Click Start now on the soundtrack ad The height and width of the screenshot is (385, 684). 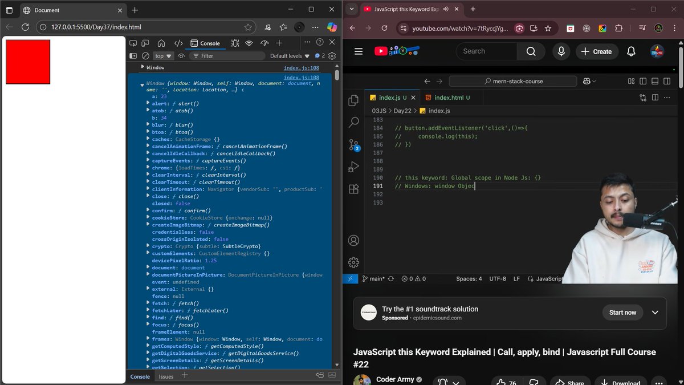622,313
